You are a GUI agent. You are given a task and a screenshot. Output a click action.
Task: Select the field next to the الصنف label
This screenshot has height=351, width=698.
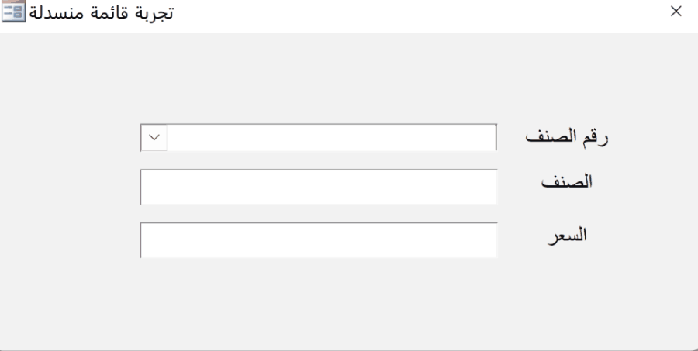point(318,187)
